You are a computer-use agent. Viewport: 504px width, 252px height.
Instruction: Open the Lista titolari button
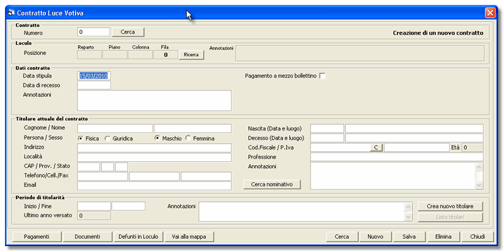[450, 217]
